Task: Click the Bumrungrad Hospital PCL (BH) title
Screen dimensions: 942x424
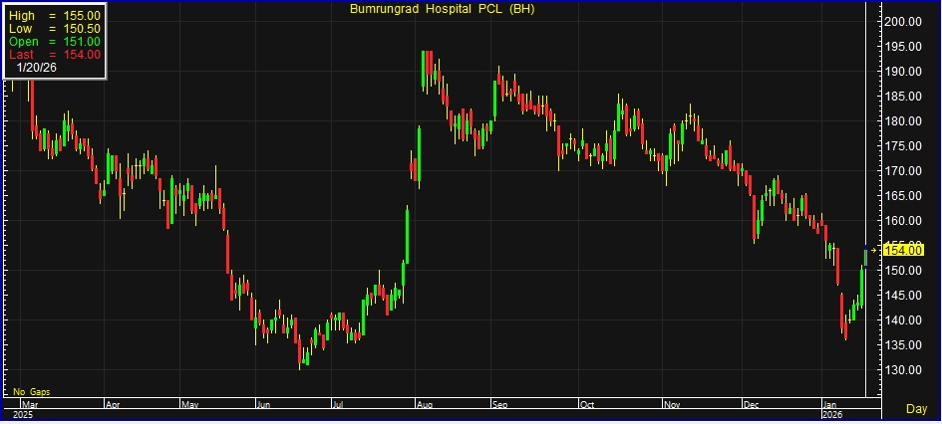Action: 440,9
